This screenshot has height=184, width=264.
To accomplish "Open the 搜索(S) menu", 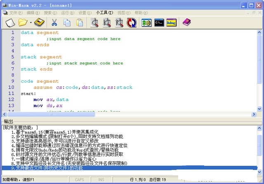I will coord(50,13).
